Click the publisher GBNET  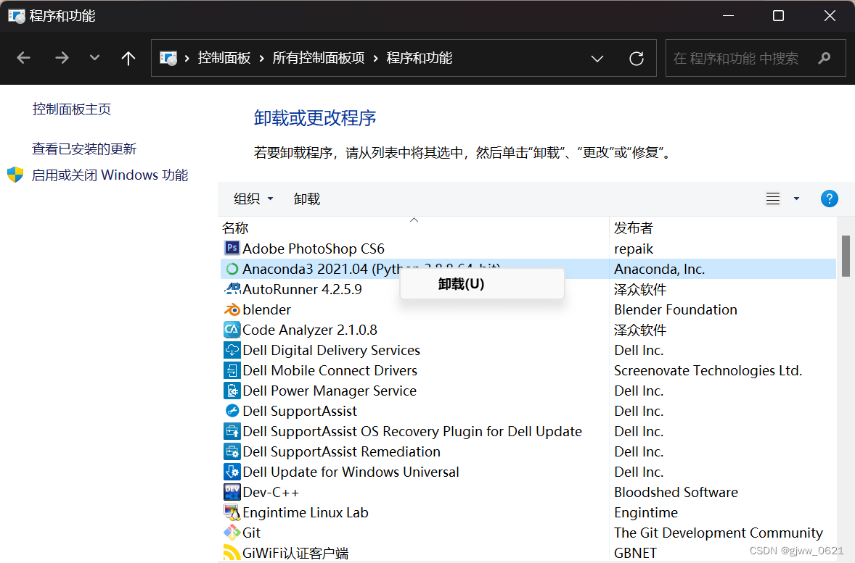tap(635, 553)
